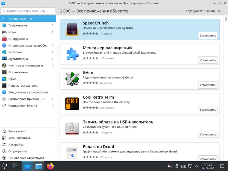
Task: Install GVim with Установить button
Action: (207, 85)
